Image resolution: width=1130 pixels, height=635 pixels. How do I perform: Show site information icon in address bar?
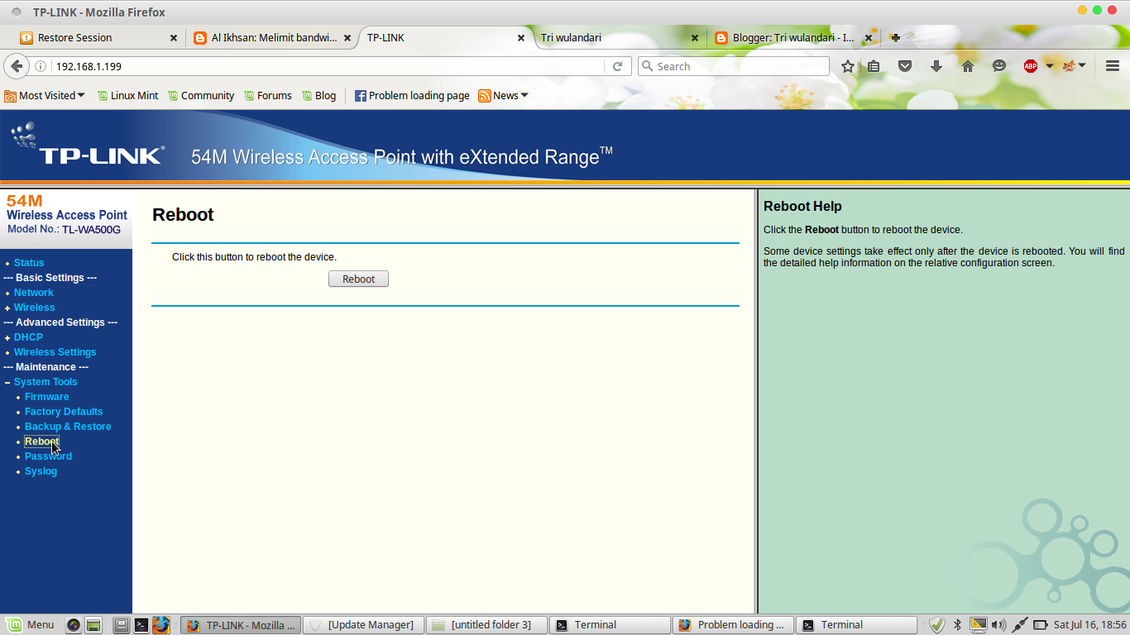click(x=40, y=66)
